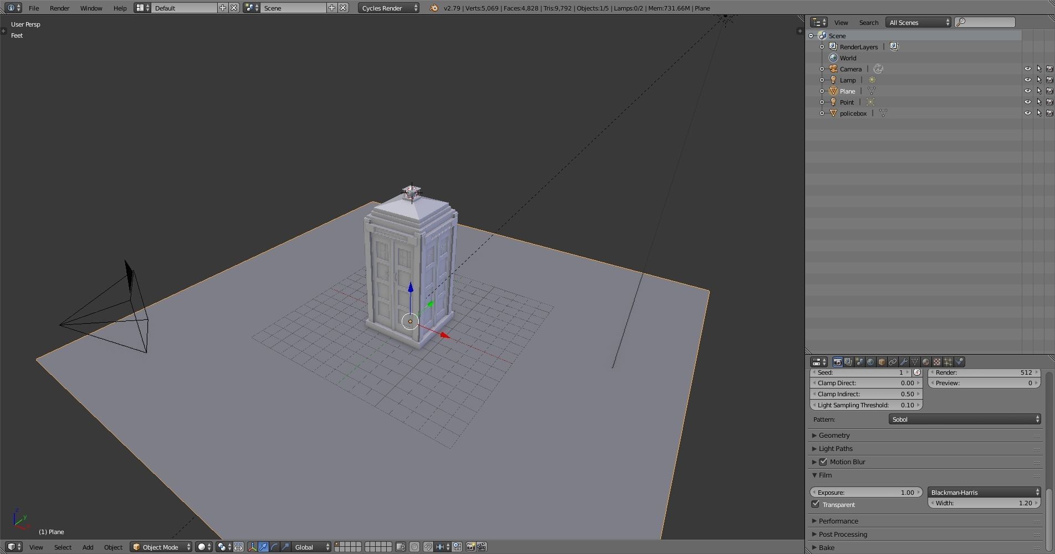
Task: Open the Sobol pattern dropdown
Action: [x=965, y=419]
